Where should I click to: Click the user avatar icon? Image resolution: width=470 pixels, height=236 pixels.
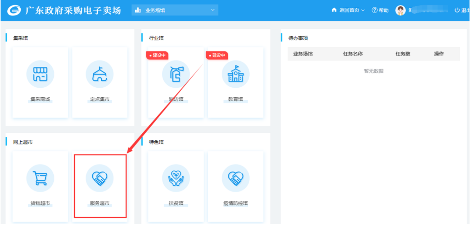[x=400, y=10]
